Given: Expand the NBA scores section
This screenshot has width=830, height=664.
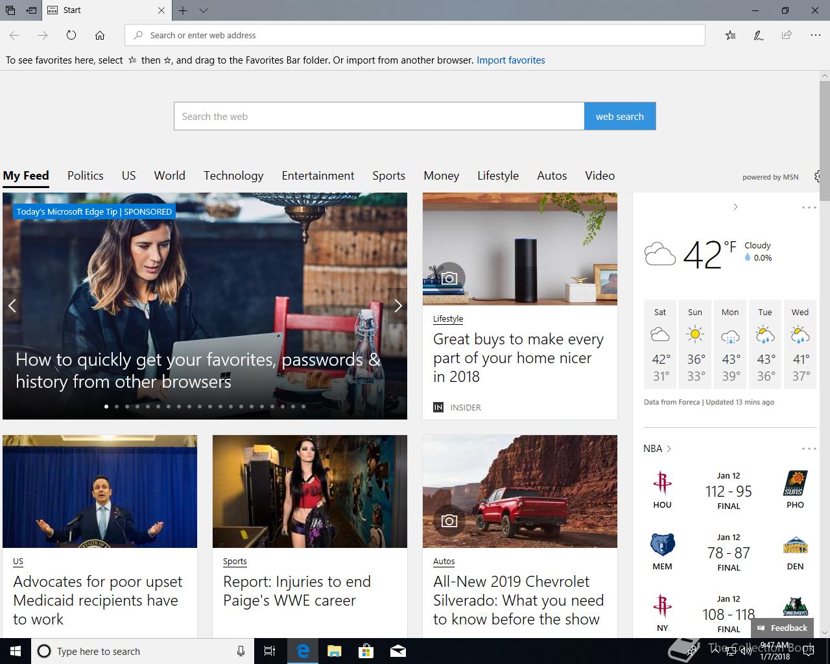Looking at the screenshot, I should point(657,449).
